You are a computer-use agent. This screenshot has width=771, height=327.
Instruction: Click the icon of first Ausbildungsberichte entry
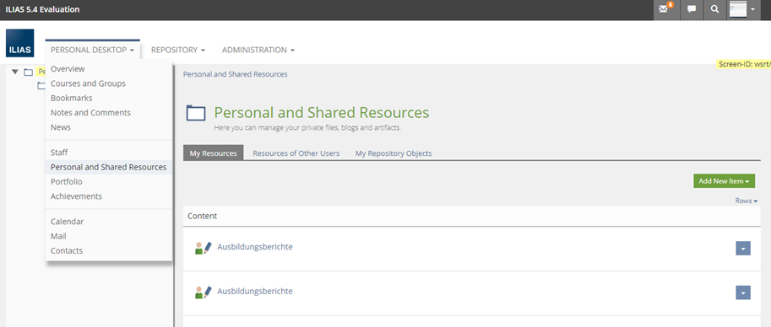click(203, 248)
